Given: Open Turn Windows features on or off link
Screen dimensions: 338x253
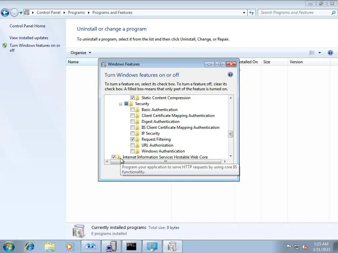Looking at the screenshot, I should pos(35,48).
